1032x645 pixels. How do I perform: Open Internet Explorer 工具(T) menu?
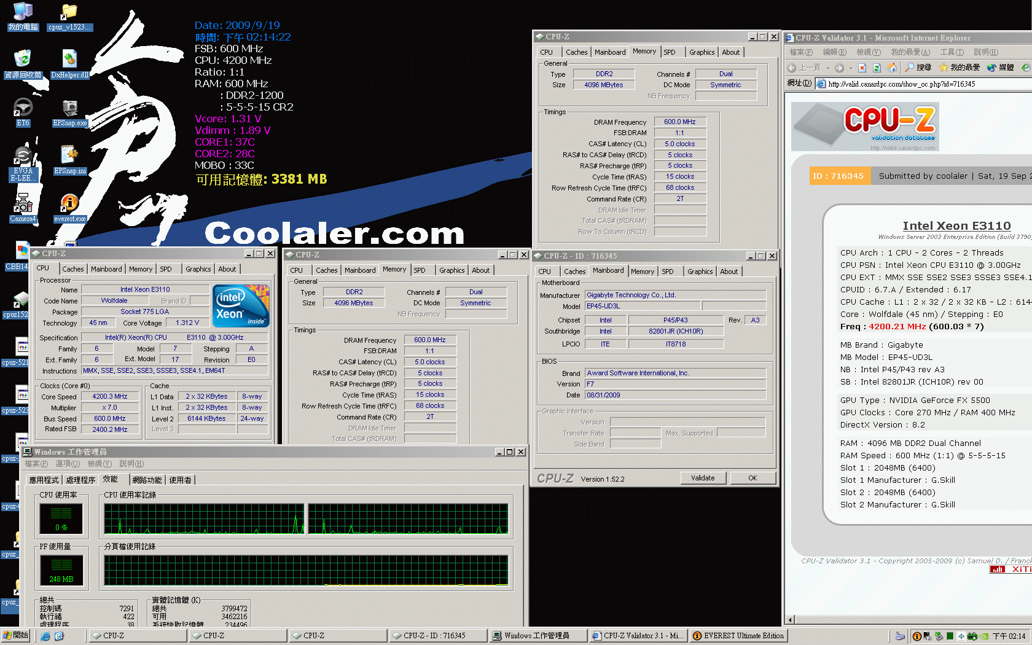[x=952, y=52]
